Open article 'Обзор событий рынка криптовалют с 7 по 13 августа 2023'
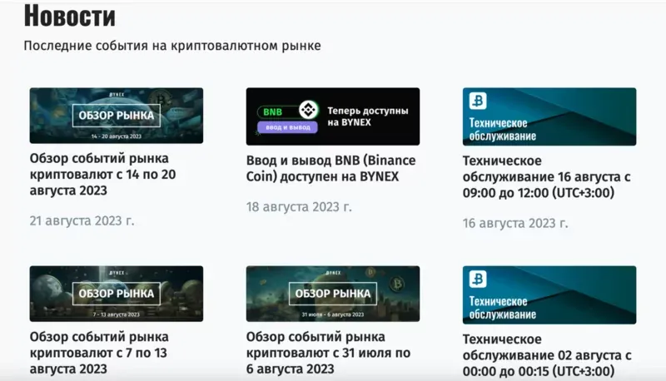 click(99, 353)
